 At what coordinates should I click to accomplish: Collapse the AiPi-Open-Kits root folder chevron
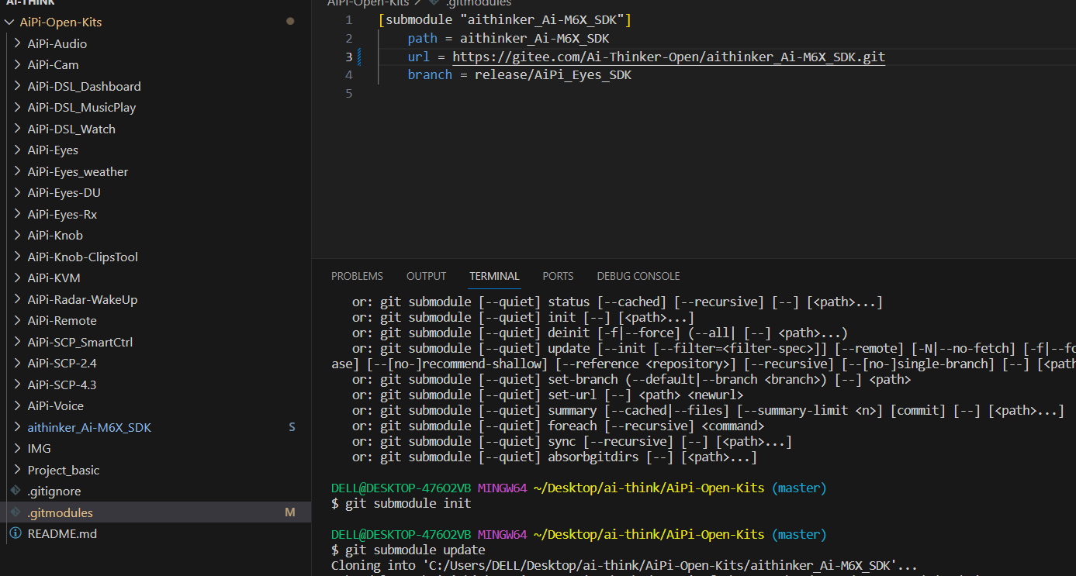click(x=9, y=22)
